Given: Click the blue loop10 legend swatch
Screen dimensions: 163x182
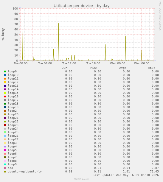Looking at the screenshot, I should click(5, 75).
